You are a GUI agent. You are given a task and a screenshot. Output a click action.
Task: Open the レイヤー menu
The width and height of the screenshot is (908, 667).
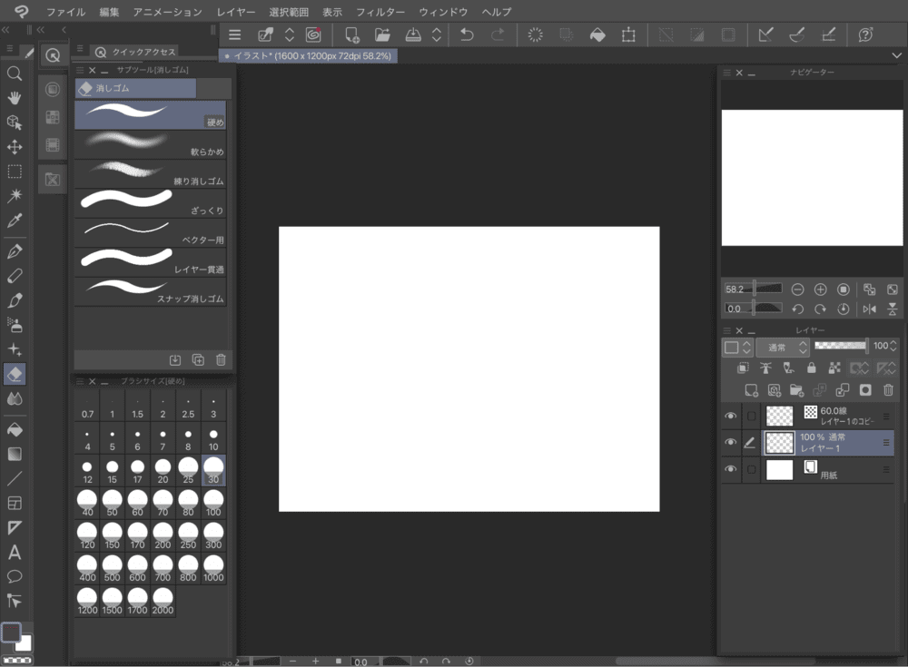236,12
